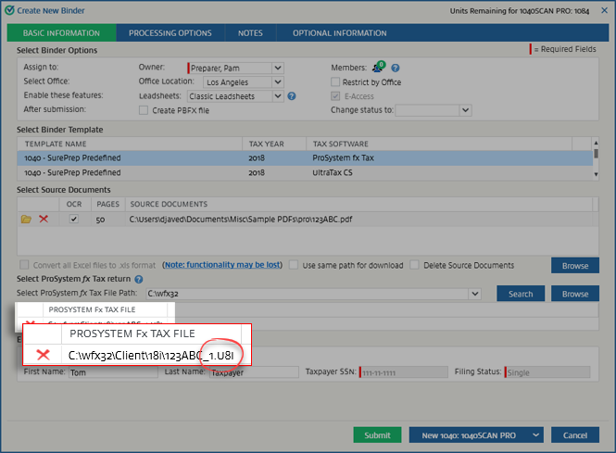Click the Create New Binder app icon
616x453 pixels.
tap(8, 8)
